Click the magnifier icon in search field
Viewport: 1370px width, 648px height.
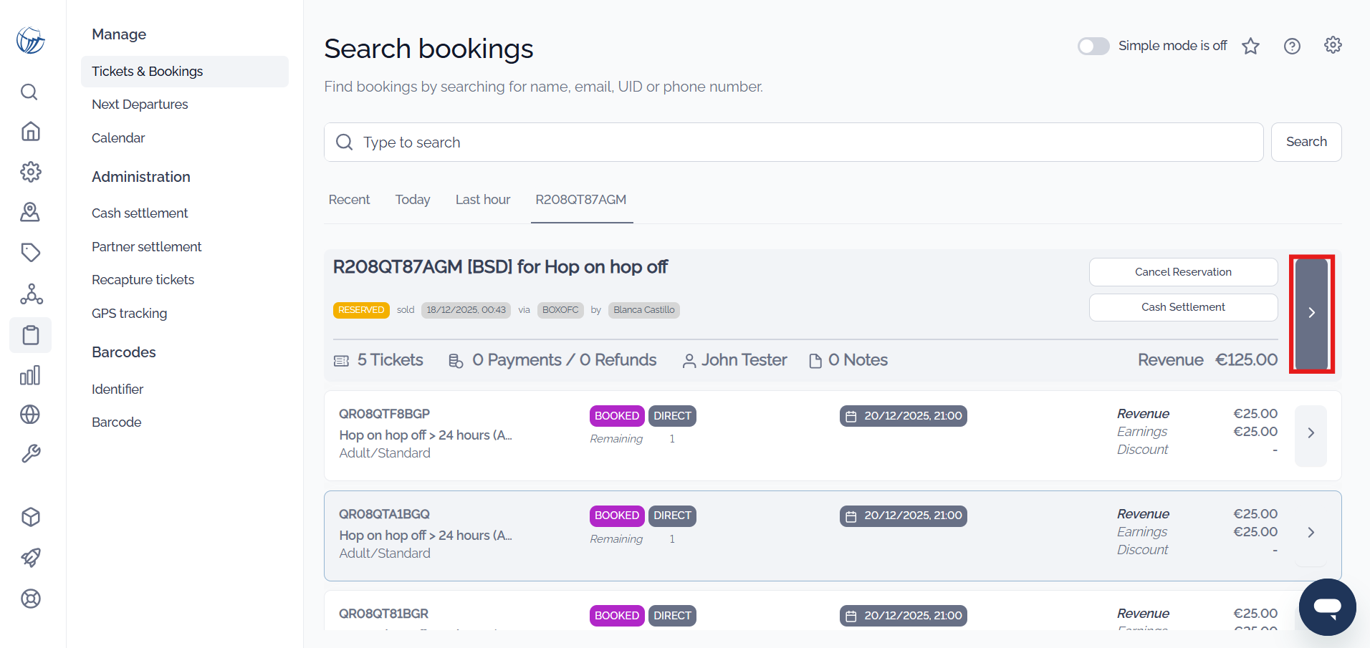point(344,142)
